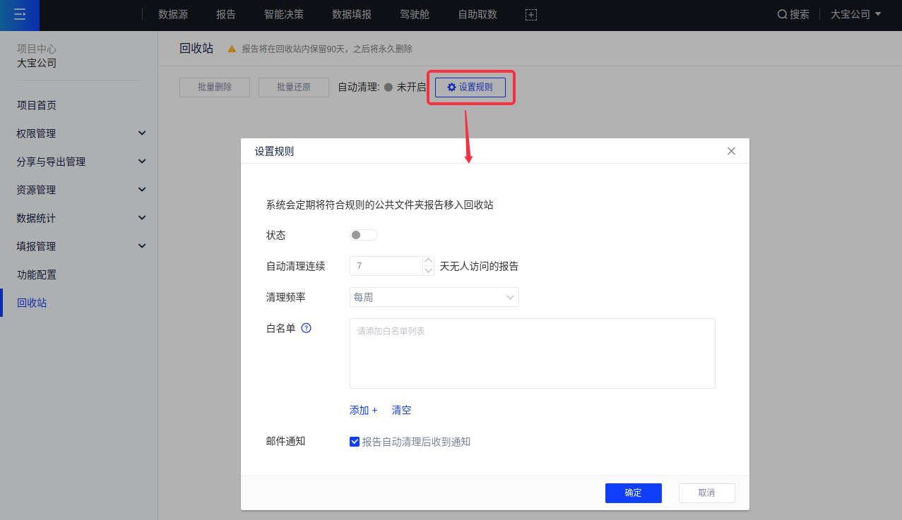Viewport: 902px width, 520px height.
Task: Open 大宝公司 account dropdown
Action: point(855,14)
